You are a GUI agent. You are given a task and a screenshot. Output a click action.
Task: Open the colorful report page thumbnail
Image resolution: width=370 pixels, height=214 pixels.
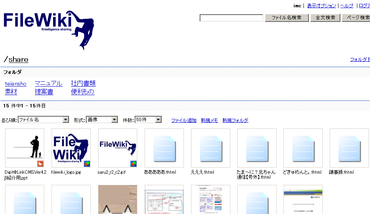click(x=211, y=199)
